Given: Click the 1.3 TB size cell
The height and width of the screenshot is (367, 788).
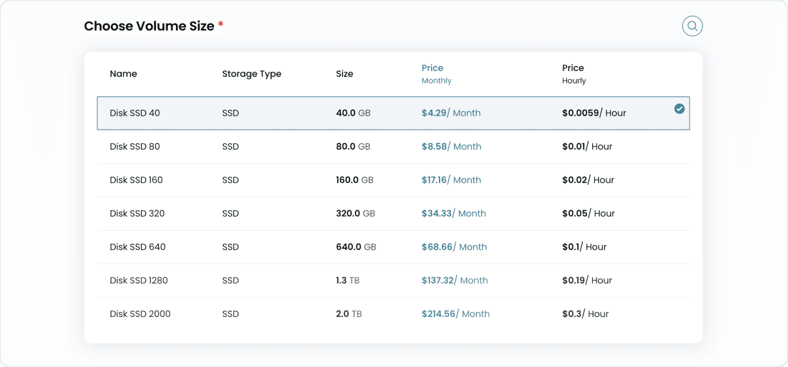Looking at the screenshot, I should 347,281.
